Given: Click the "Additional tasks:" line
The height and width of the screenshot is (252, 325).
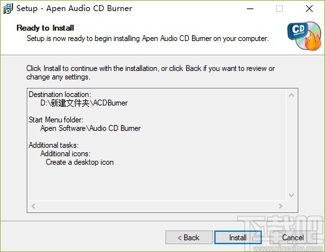Looking at the screenshot, I should pyautogui.click(x=53, y=145).
